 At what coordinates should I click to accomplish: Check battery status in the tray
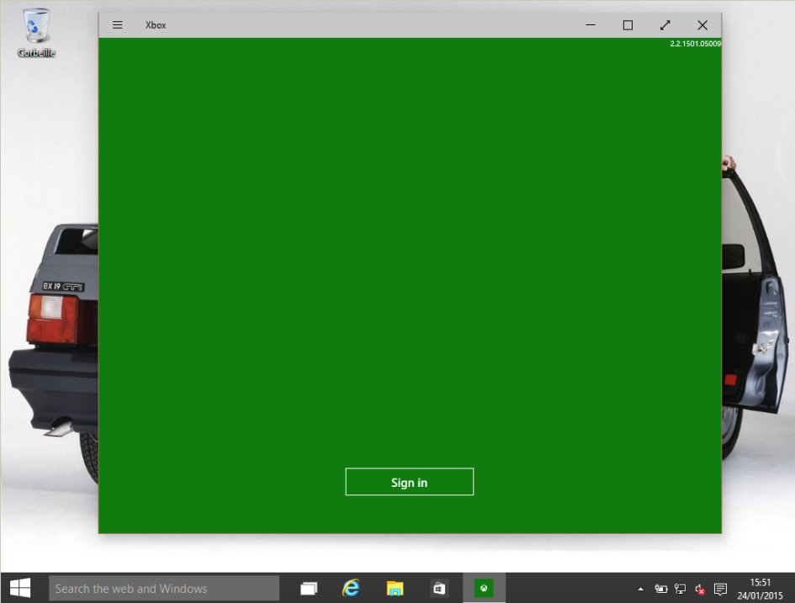(x=661, y=589)
